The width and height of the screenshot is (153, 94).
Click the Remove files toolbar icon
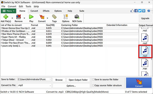(18, 17)
